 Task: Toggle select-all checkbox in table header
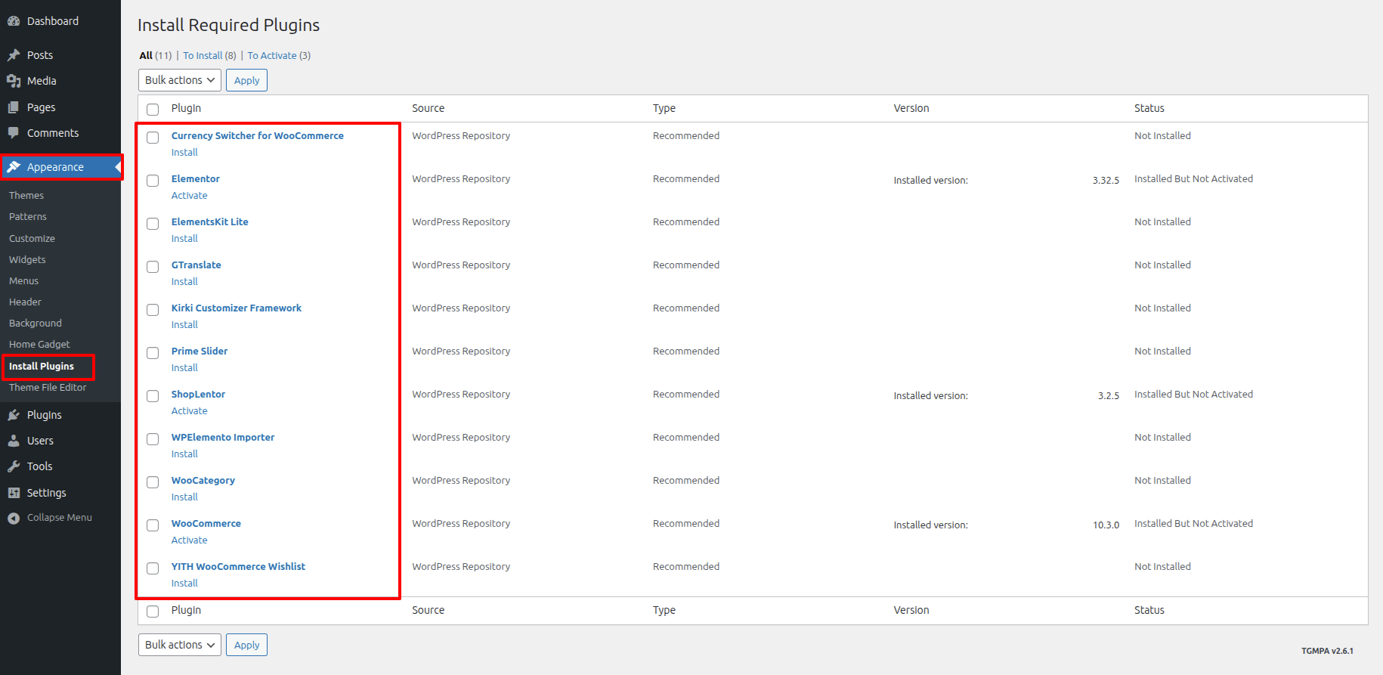coord(153,110)
